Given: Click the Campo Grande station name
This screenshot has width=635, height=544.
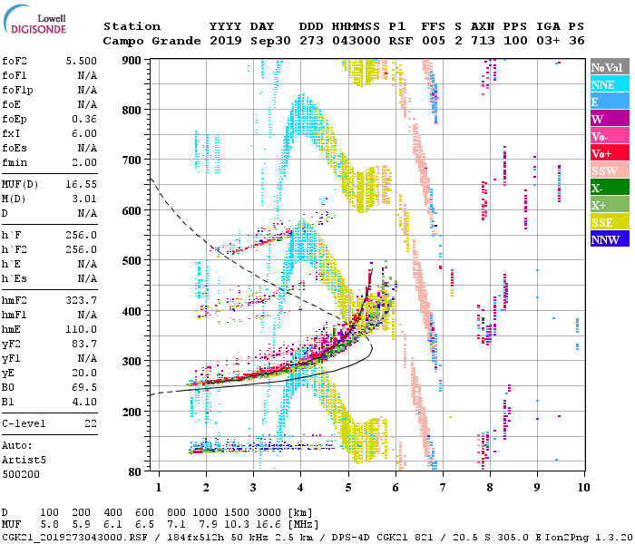Looking at the screenshot, I should pos(151,41).
